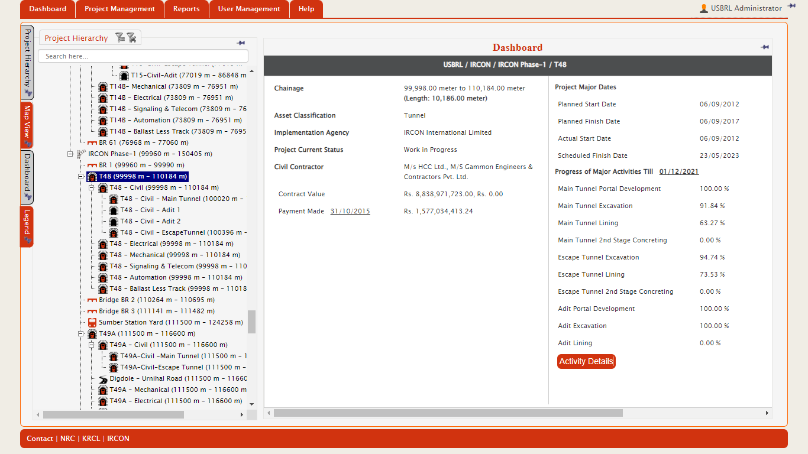Click tunnel icon of T48 - Civil - Adit 1
Viewport: 808px width, 454px height.
click(x=114, y=210)
